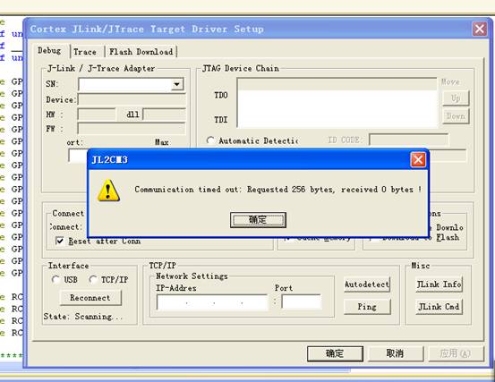The height and width of the screenshot is (382, 495).
Task: Click the IP-Address input field
Action: [212, 302]
